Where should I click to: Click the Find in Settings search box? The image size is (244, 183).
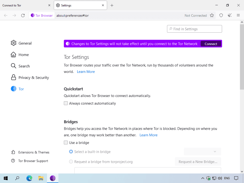pos(195,29)
